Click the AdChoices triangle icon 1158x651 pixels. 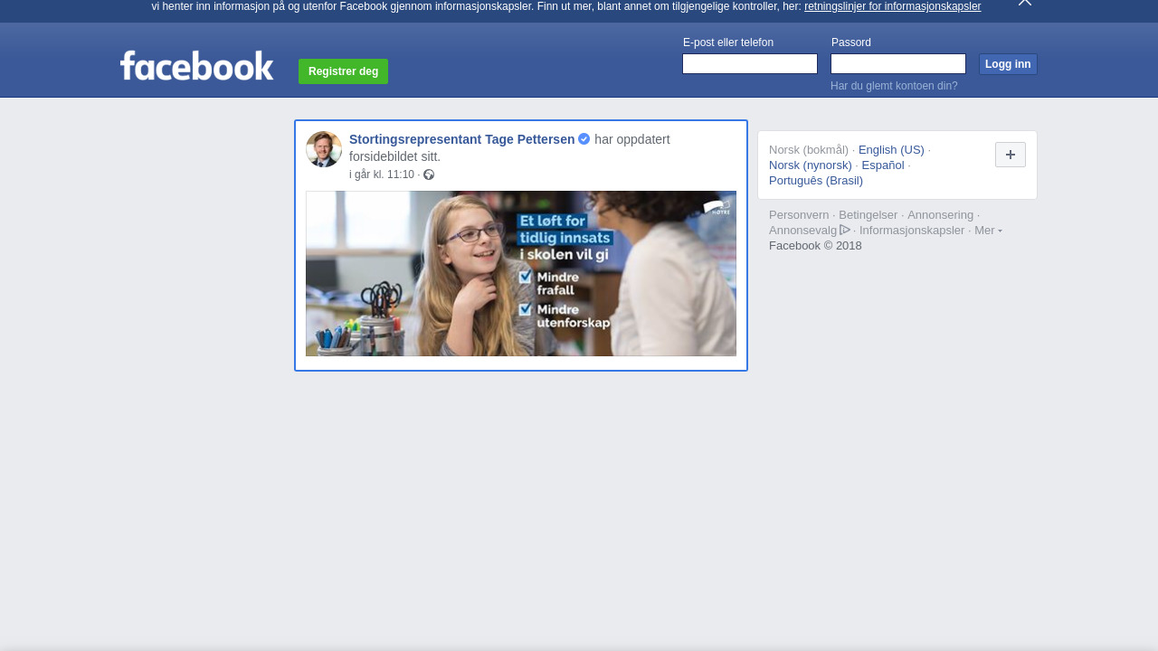click(x=845, y=230)
